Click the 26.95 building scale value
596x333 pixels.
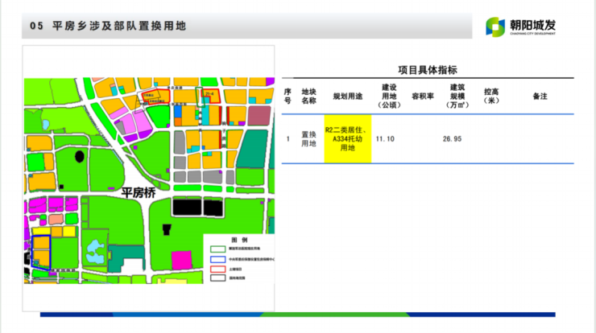click(x=452, y=139)
